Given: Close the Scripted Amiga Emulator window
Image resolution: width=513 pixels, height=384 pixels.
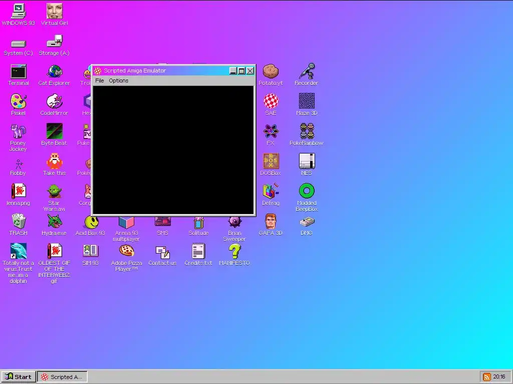Looking at the screenshot, I should 250,71.
